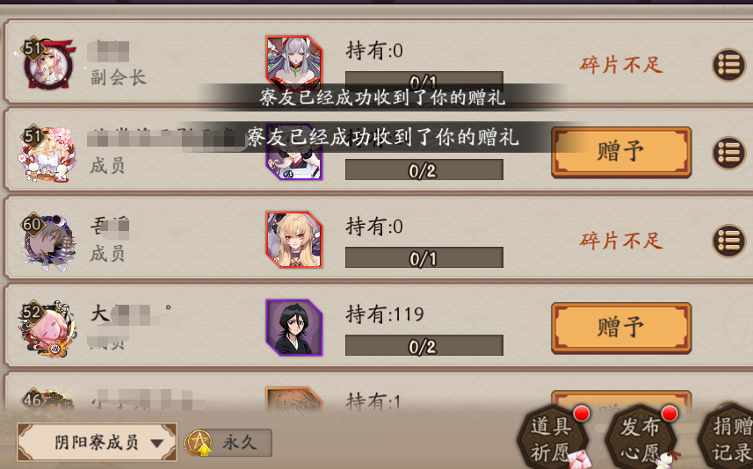This screenshot has height=469, width=753.
Task: Click the blonde shikigami shard icon
Action: (x=293, y=240)
